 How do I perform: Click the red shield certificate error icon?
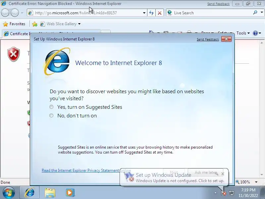(x=14, y=54)
